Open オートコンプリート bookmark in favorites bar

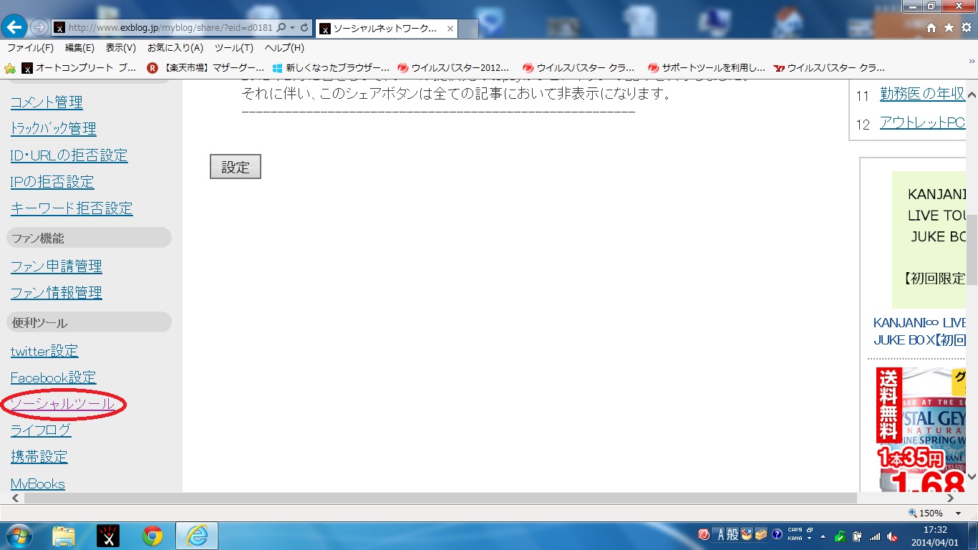point(79,68)
